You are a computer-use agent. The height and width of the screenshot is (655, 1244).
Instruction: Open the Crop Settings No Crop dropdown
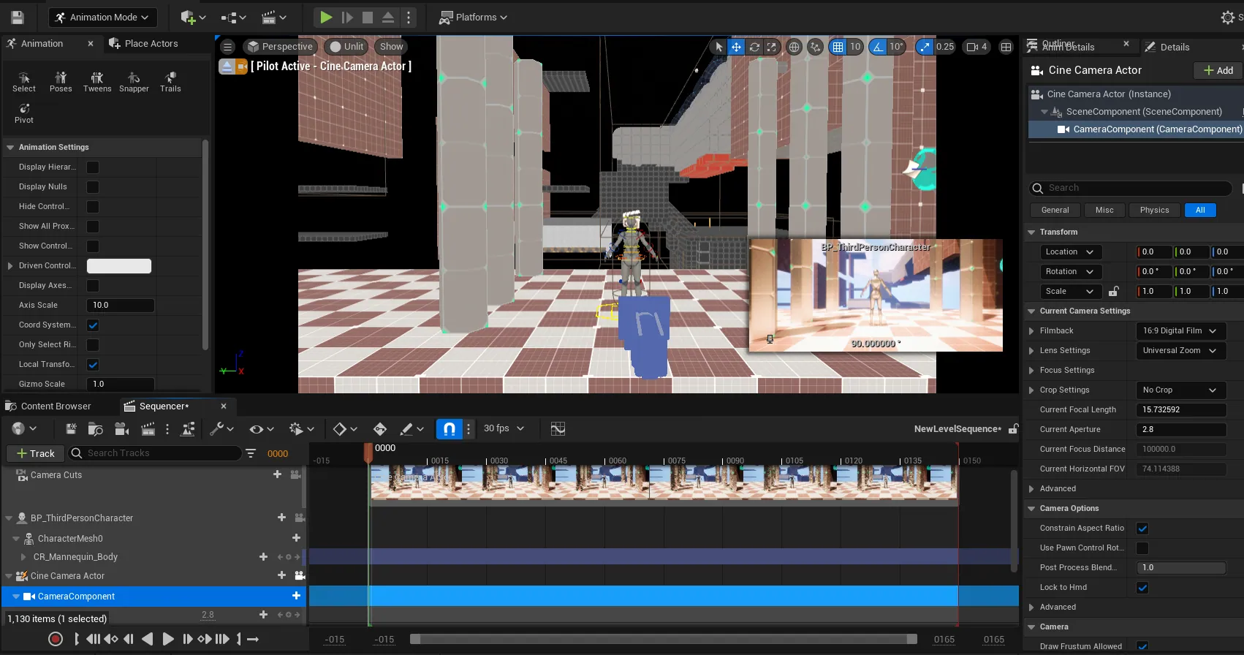[1180, 390]
